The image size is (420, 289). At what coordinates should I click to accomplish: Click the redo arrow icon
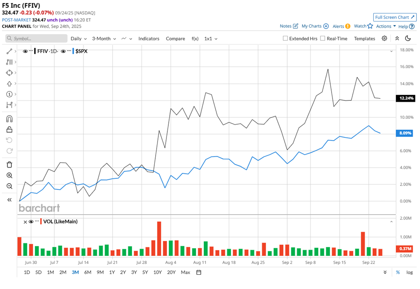coord(9,151)
